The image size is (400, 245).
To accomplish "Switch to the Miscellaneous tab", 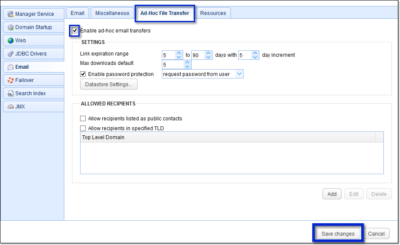I will pos(112,13).
